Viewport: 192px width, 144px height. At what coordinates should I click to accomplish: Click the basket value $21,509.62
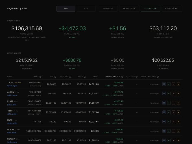tap(27, 60)
